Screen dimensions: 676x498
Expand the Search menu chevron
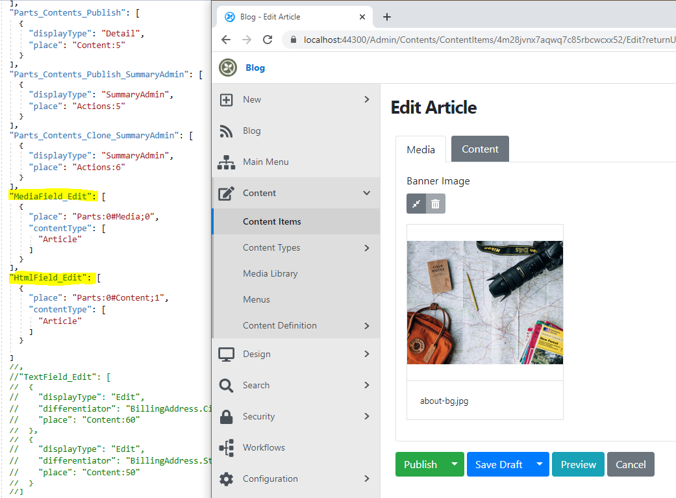click(x=367, y=385)
